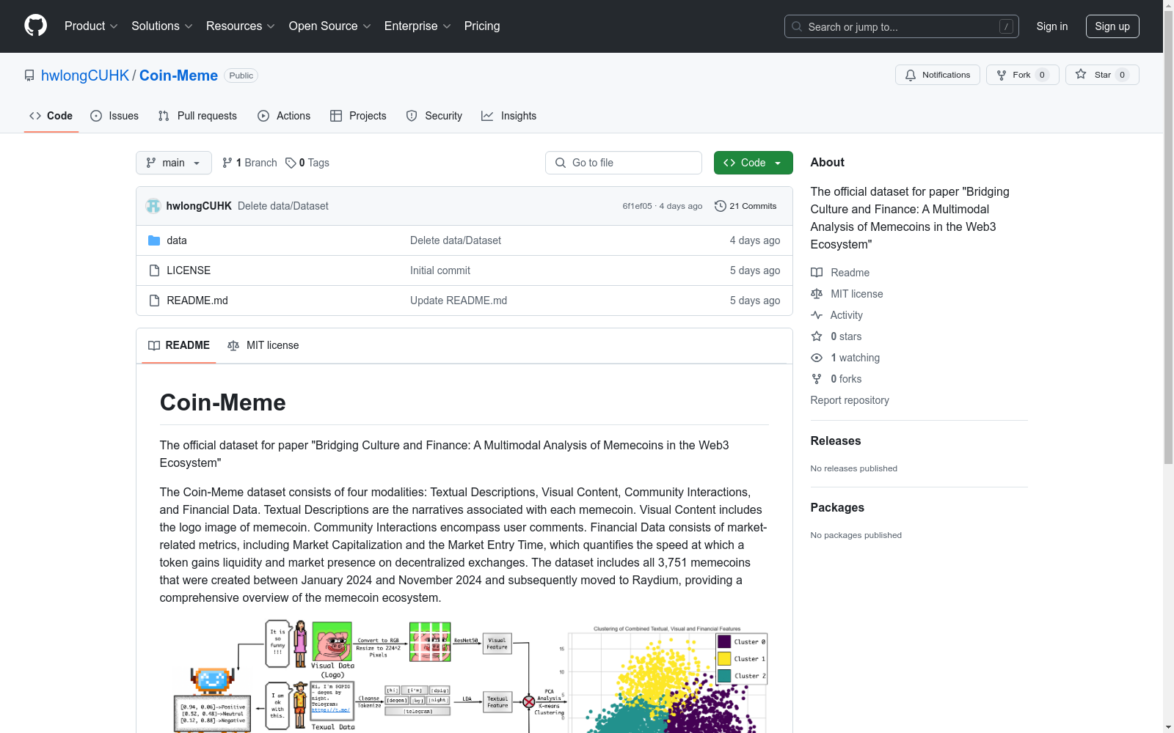Click the eye icon beside 1 watching

(x=817, y=358)
